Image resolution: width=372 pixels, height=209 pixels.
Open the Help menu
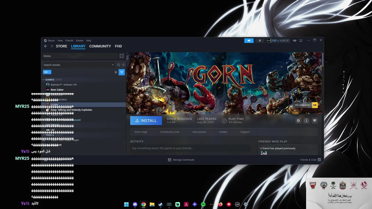coord(89,41)
